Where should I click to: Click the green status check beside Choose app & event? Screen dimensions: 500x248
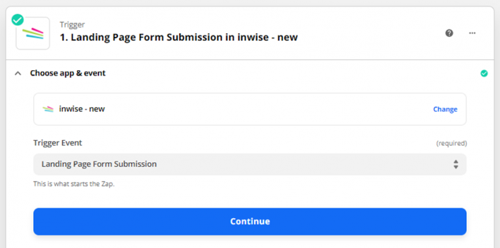click(484, 74)
